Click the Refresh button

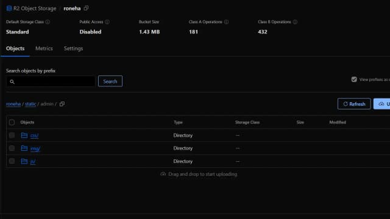(x=354, y=104)
